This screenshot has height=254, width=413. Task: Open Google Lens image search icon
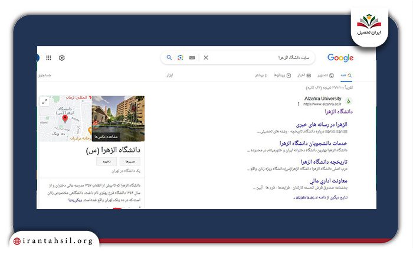point(181,57)
